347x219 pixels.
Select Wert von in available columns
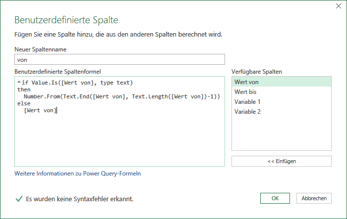[x=281, y=82]
